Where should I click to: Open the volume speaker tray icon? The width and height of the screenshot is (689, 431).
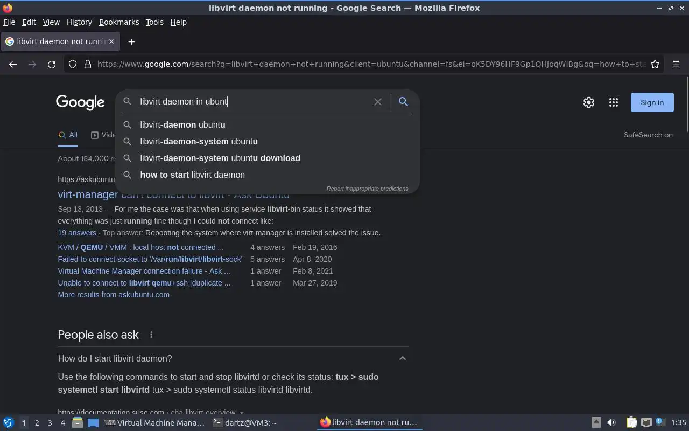[611, 422]
